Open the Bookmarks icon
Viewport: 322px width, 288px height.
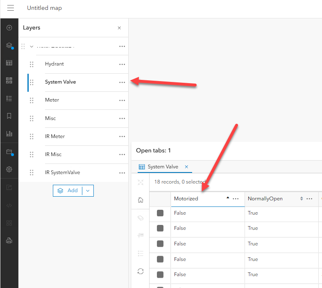pos(9,116)
